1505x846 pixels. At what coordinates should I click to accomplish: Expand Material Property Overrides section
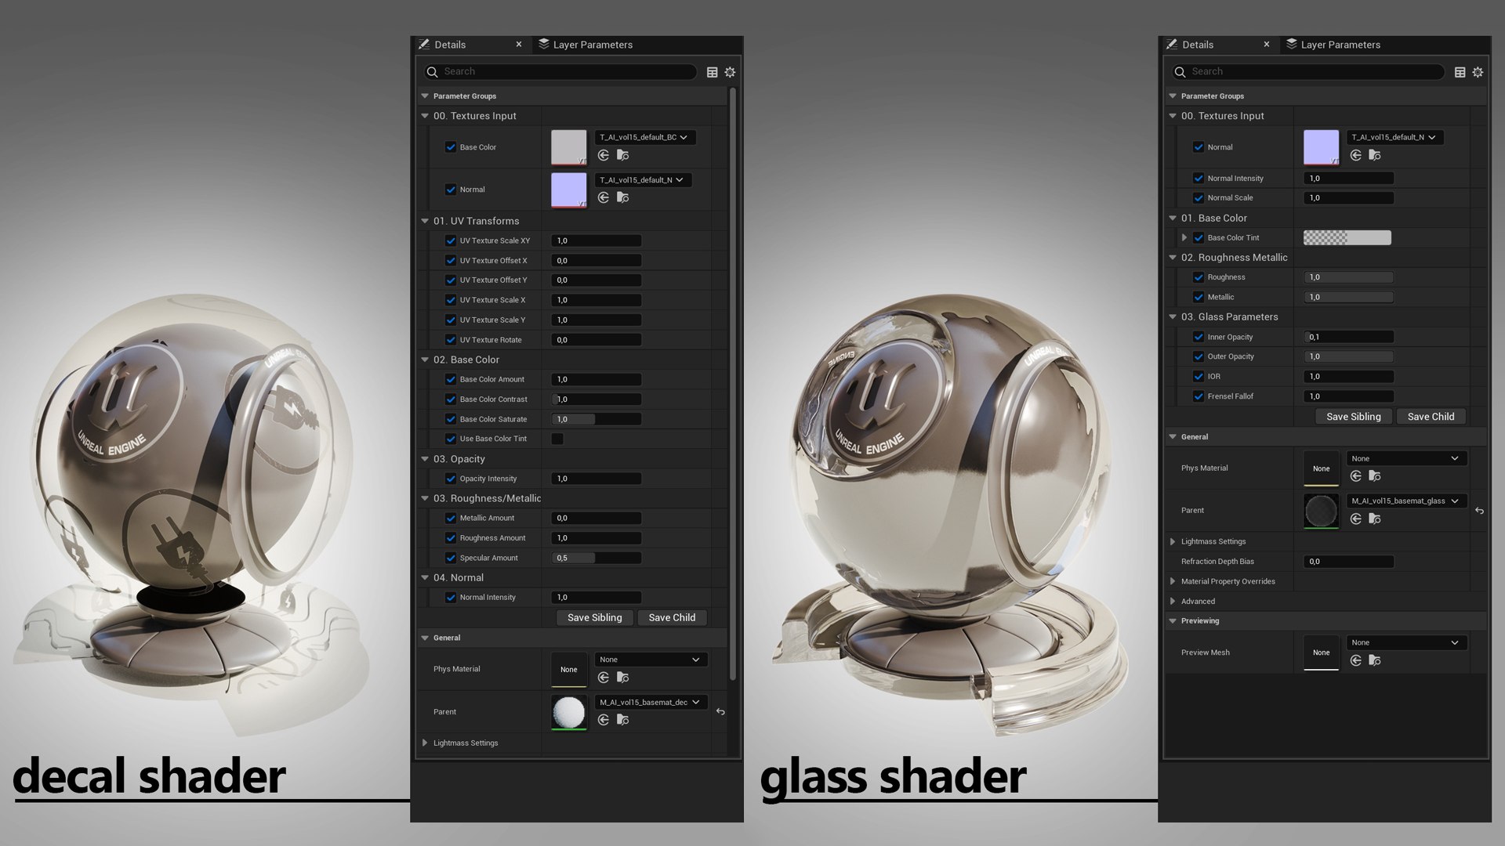[x=1173, y=581]
